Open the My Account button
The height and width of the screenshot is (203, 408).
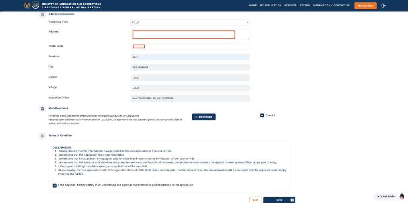point(365,6)
